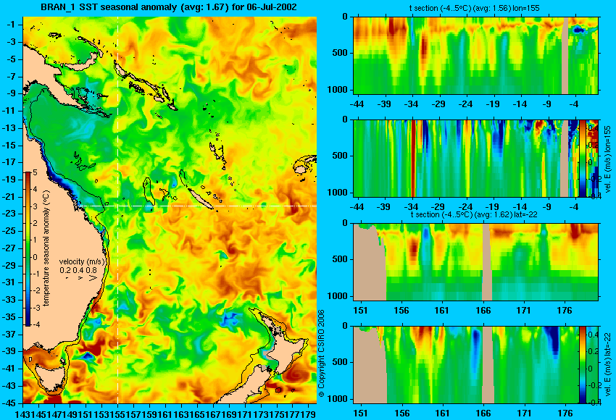Click the '-11' latitude tick on the main map
616x420 pixels.
click(10, 111)
